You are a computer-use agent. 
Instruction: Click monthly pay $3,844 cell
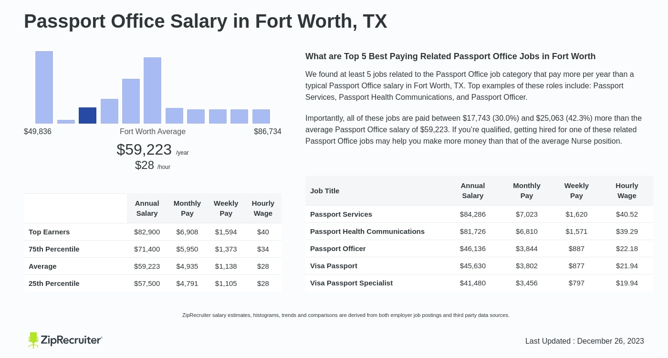pos(527,249)
